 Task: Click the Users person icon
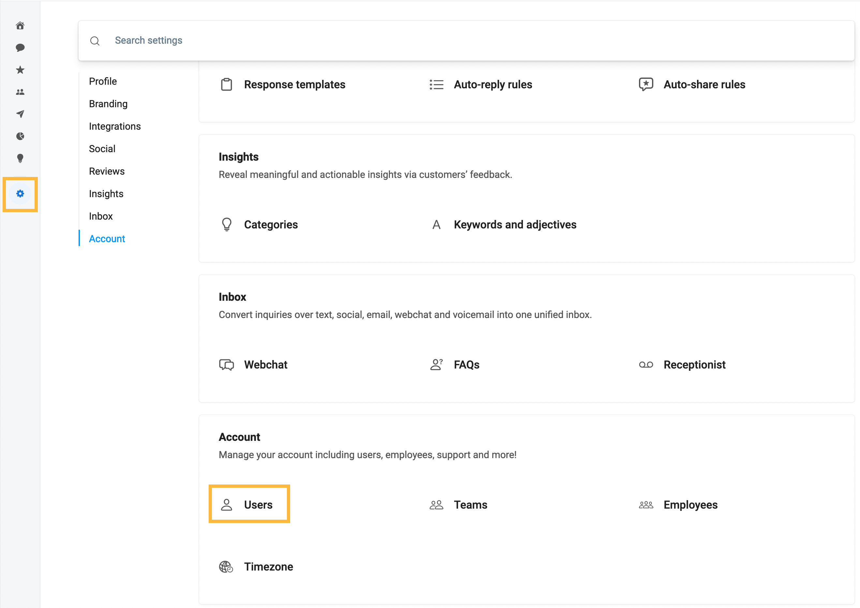coord(227,505)
